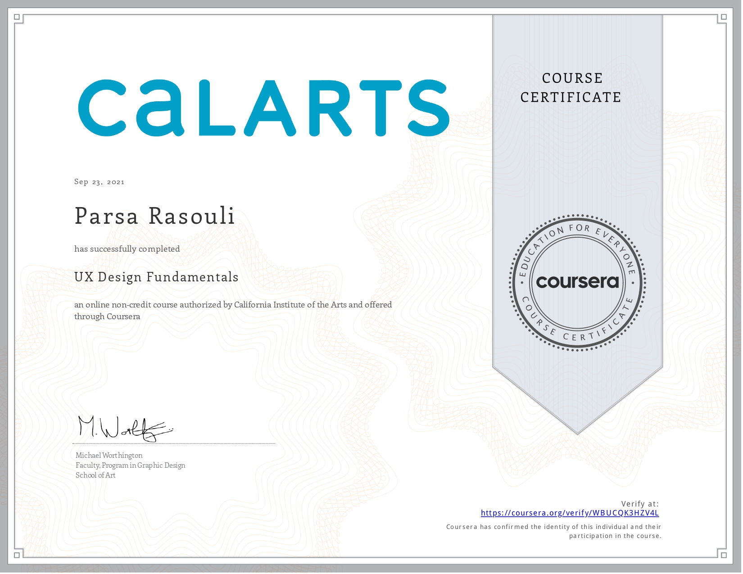Image resolution: width=743 pixels, height=574 pixels.
Task: Open the coursera.org verify link
Action: (x=570, y=513)
